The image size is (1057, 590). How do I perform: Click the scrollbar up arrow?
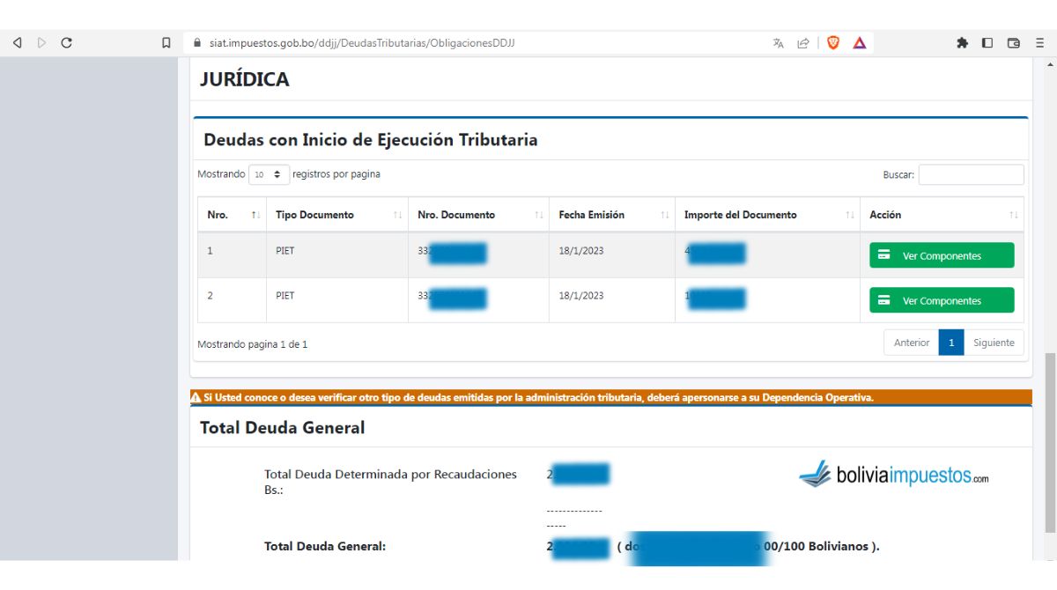pyautogui.click(x=1049, y=65)
